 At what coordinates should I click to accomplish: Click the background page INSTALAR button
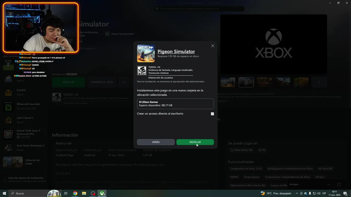click(68, 82)
